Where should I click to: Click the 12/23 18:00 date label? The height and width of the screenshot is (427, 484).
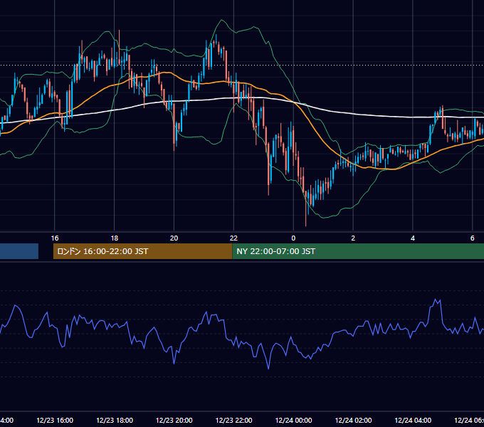115,420
